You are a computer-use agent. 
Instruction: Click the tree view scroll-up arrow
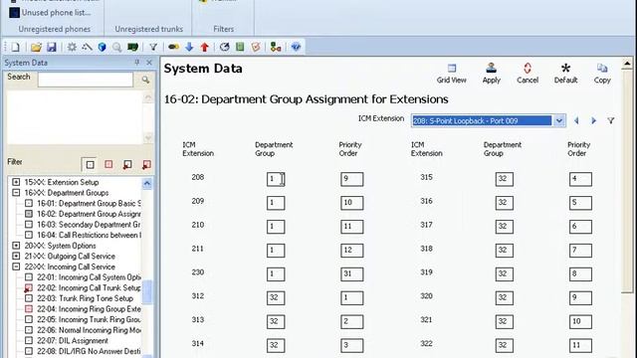click(147, 183)
